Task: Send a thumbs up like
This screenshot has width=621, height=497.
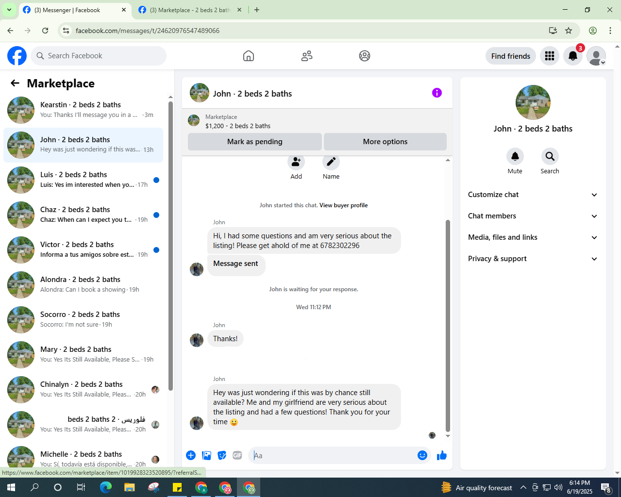Action: coord(442,455)
